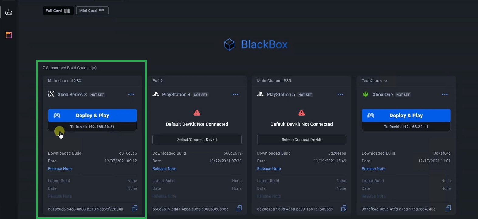Viewport: 478px width, 219px height.
Task: Select the 'Main channel XSX' card title
Action: [65, 81]
